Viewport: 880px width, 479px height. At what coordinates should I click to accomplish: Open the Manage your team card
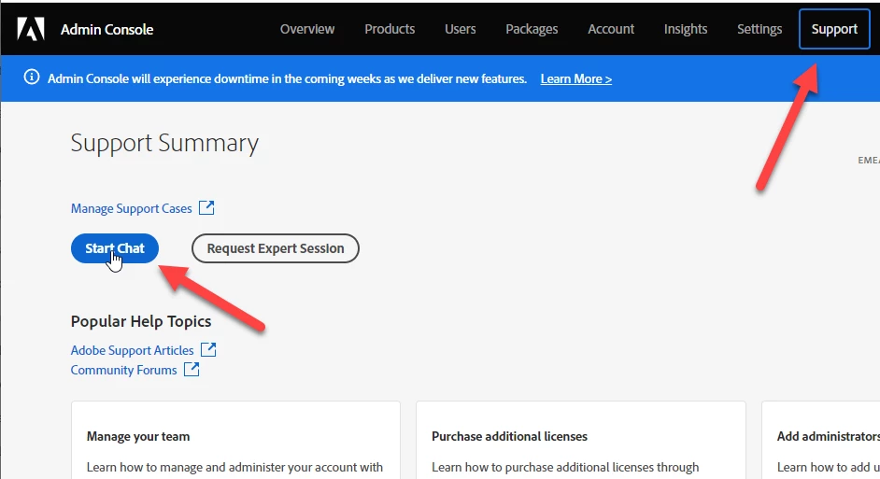click(x=235, y=440)
